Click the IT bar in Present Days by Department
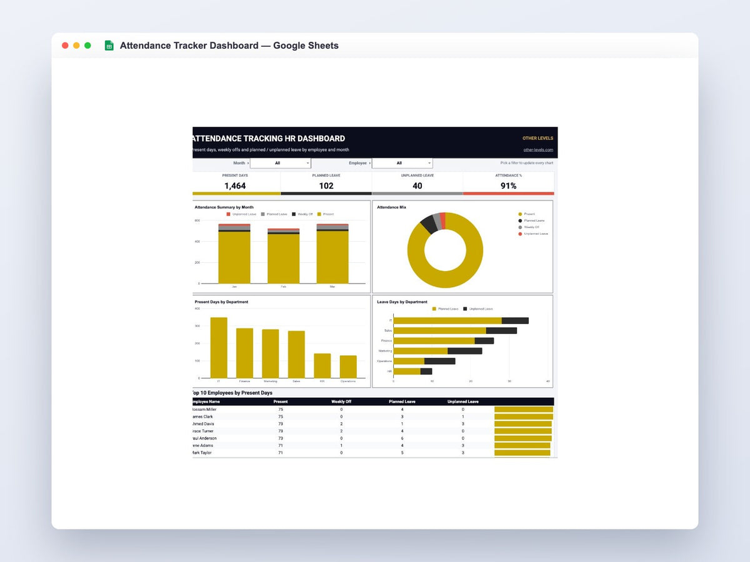 (x=219, y=348)
